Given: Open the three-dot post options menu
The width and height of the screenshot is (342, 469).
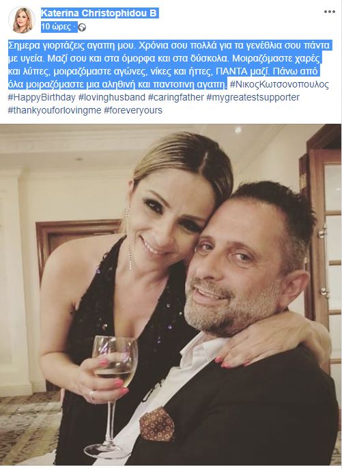Looking at the screenshot, I should (329, 12).
